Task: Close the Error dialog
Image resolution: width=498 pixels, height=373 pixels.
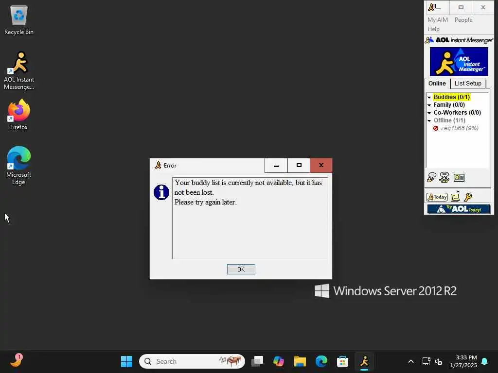Action: tap(321, 165)
